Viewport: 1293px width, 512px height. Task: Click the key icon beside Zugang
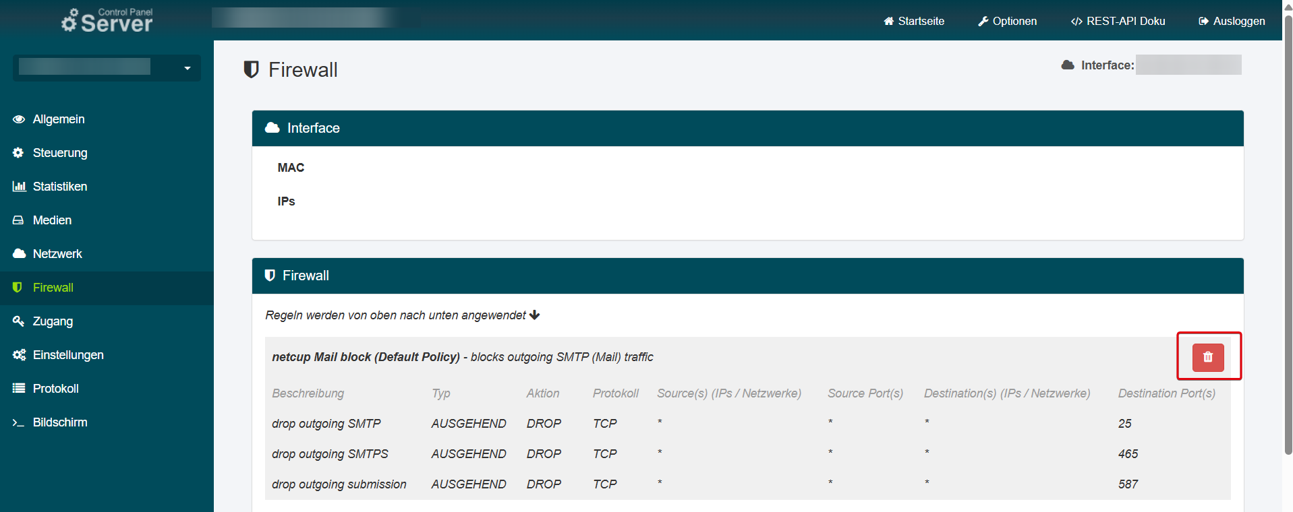click(x=18, y=321)
